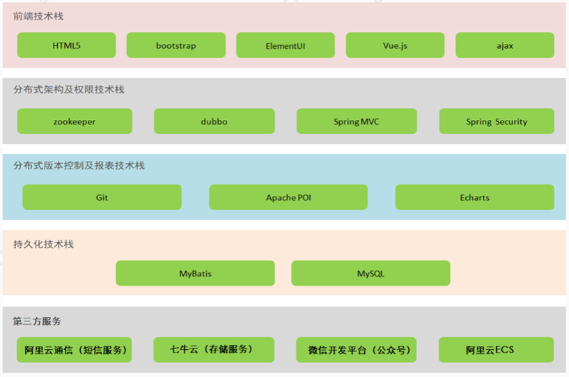Select the Spring MVC block
The image size is (569, 377).
[x=357, y=121]
